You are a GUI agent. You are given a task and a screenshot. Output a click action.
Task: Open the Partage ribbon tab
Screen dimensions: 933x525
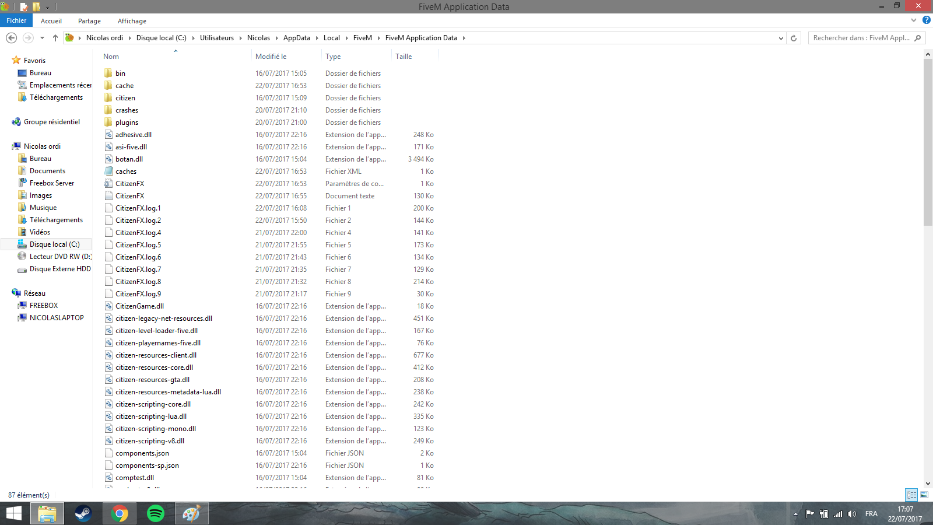coord(89,21)
